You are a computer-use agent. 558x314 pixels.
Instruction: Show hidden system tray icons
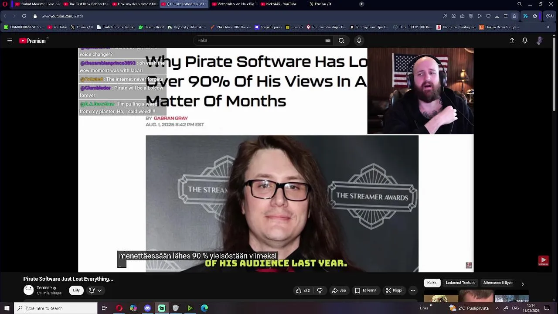pos(497,308)
